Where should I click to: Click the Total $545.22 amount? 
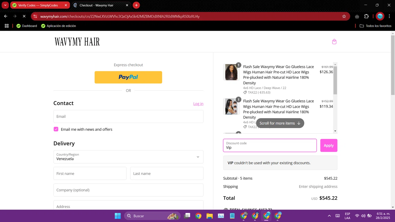pos(328,198)
